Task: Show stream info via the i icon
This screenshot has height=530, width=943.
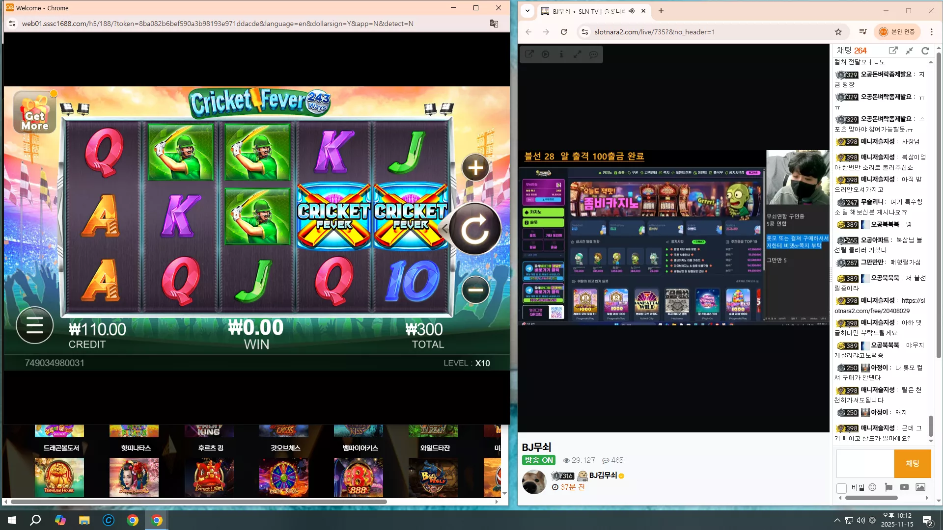Action: [x=561, y=54]
